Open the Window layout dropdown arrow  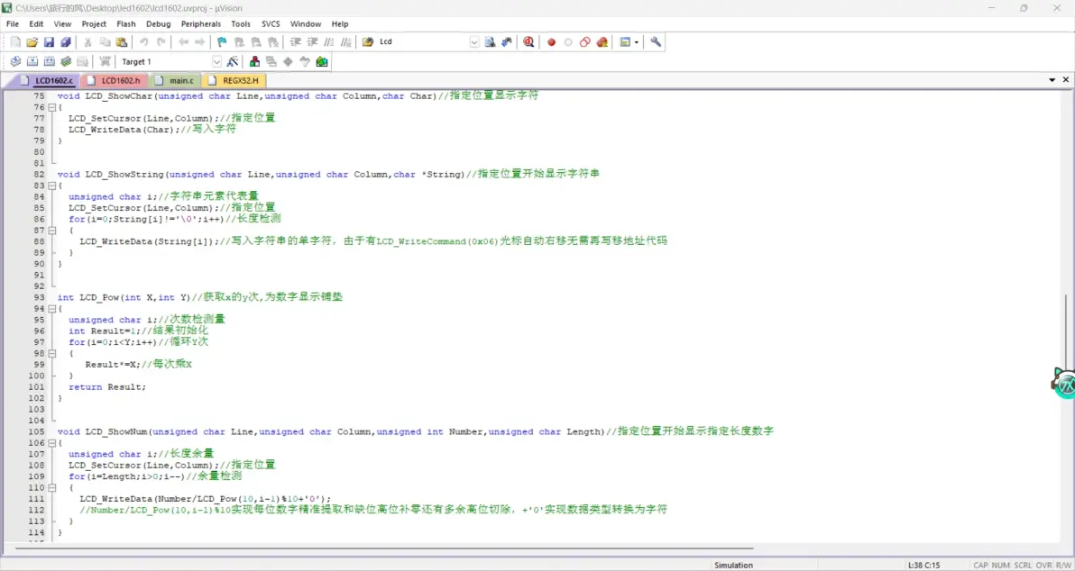point(637,42)
